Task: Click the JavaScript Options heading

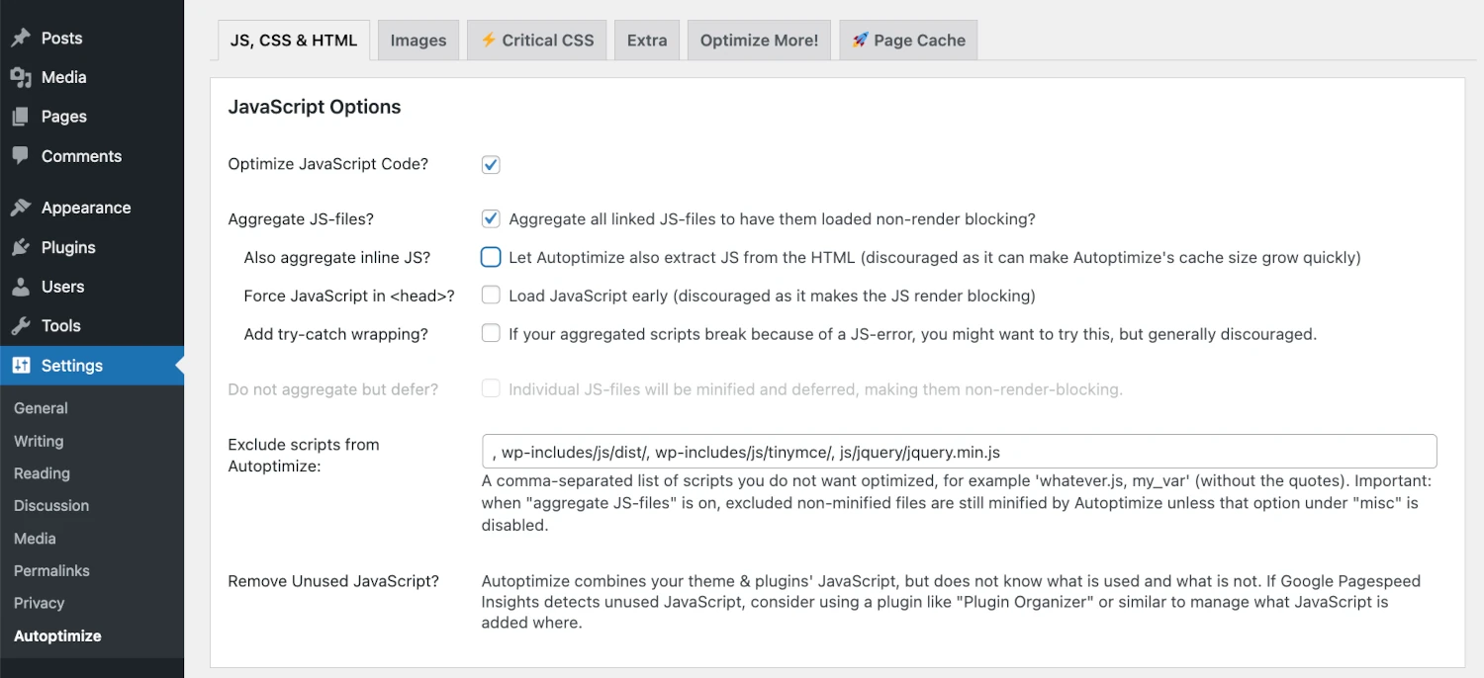Action: pos(315,107)
